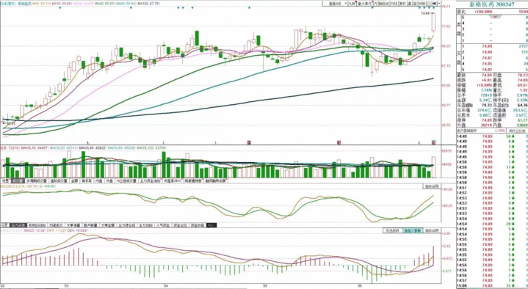Click the stock title 泰格医药 300347
The height and width of the screenshot is (289, 528).
(x=492, y=4)
